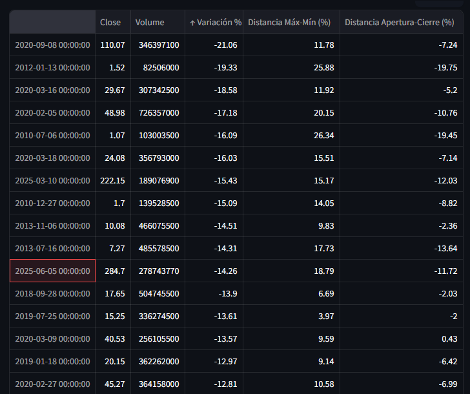Click the Volume cell 103003500
Screen dimensions: 470x394
click(x=158, y=135)
